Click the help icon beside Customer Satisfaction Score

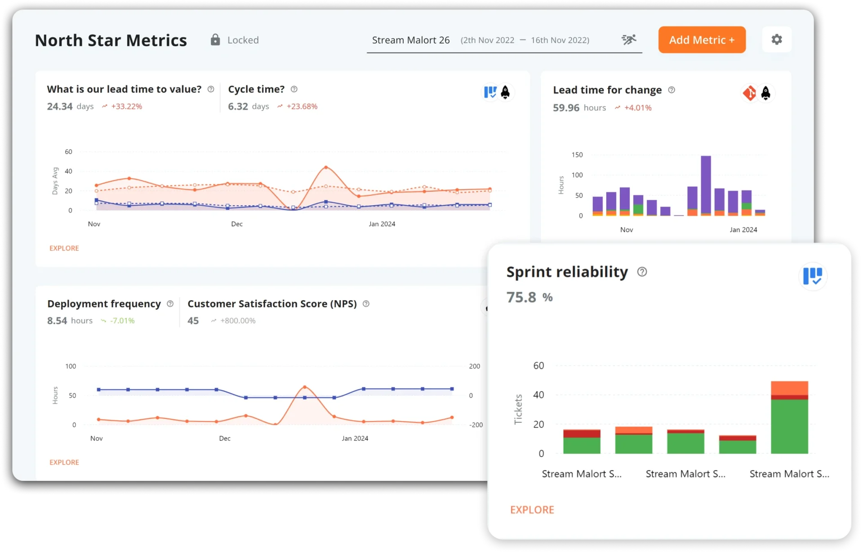point(366,304)
